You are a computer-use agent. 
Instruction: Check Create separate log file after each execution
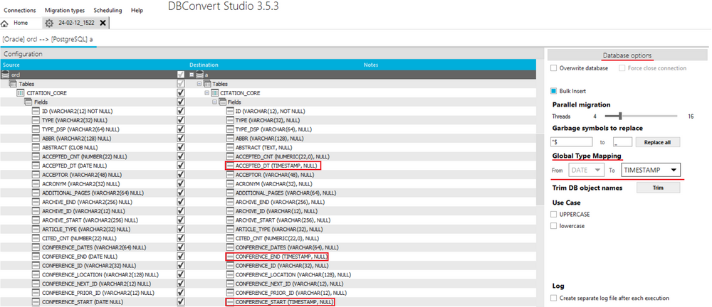(x=553, y=298)
